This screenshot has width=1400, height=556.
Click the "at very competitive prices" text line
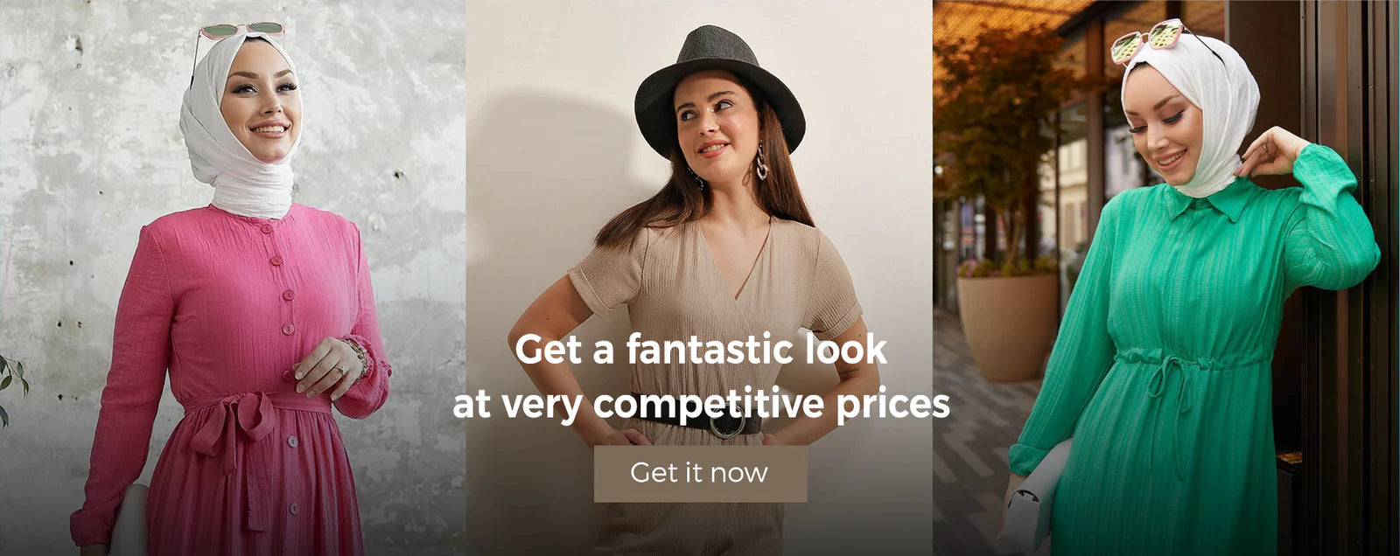701,404
